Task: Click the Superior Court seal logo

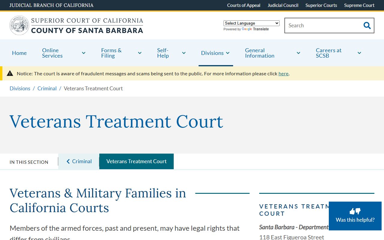Action: tap(19, 25)
